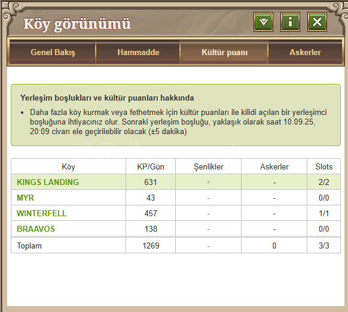Select the WINTERFELL village link

pyautogui.click(x=41, y=213)
